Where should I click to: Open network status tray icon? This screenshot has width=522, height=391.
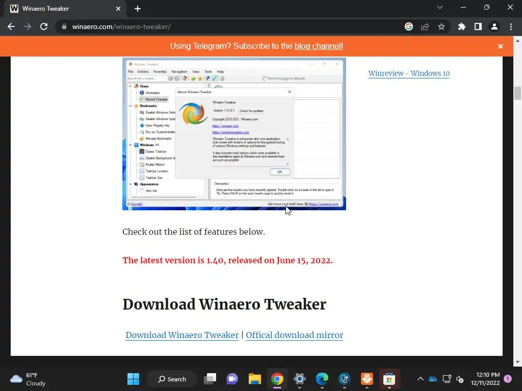(x=447, y=379)
